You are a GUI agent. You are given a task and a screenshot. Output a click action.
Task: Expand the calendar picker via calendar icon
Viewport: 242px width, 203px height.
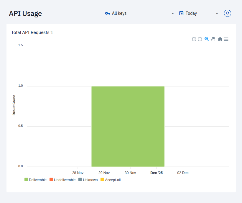click(181, 13)
